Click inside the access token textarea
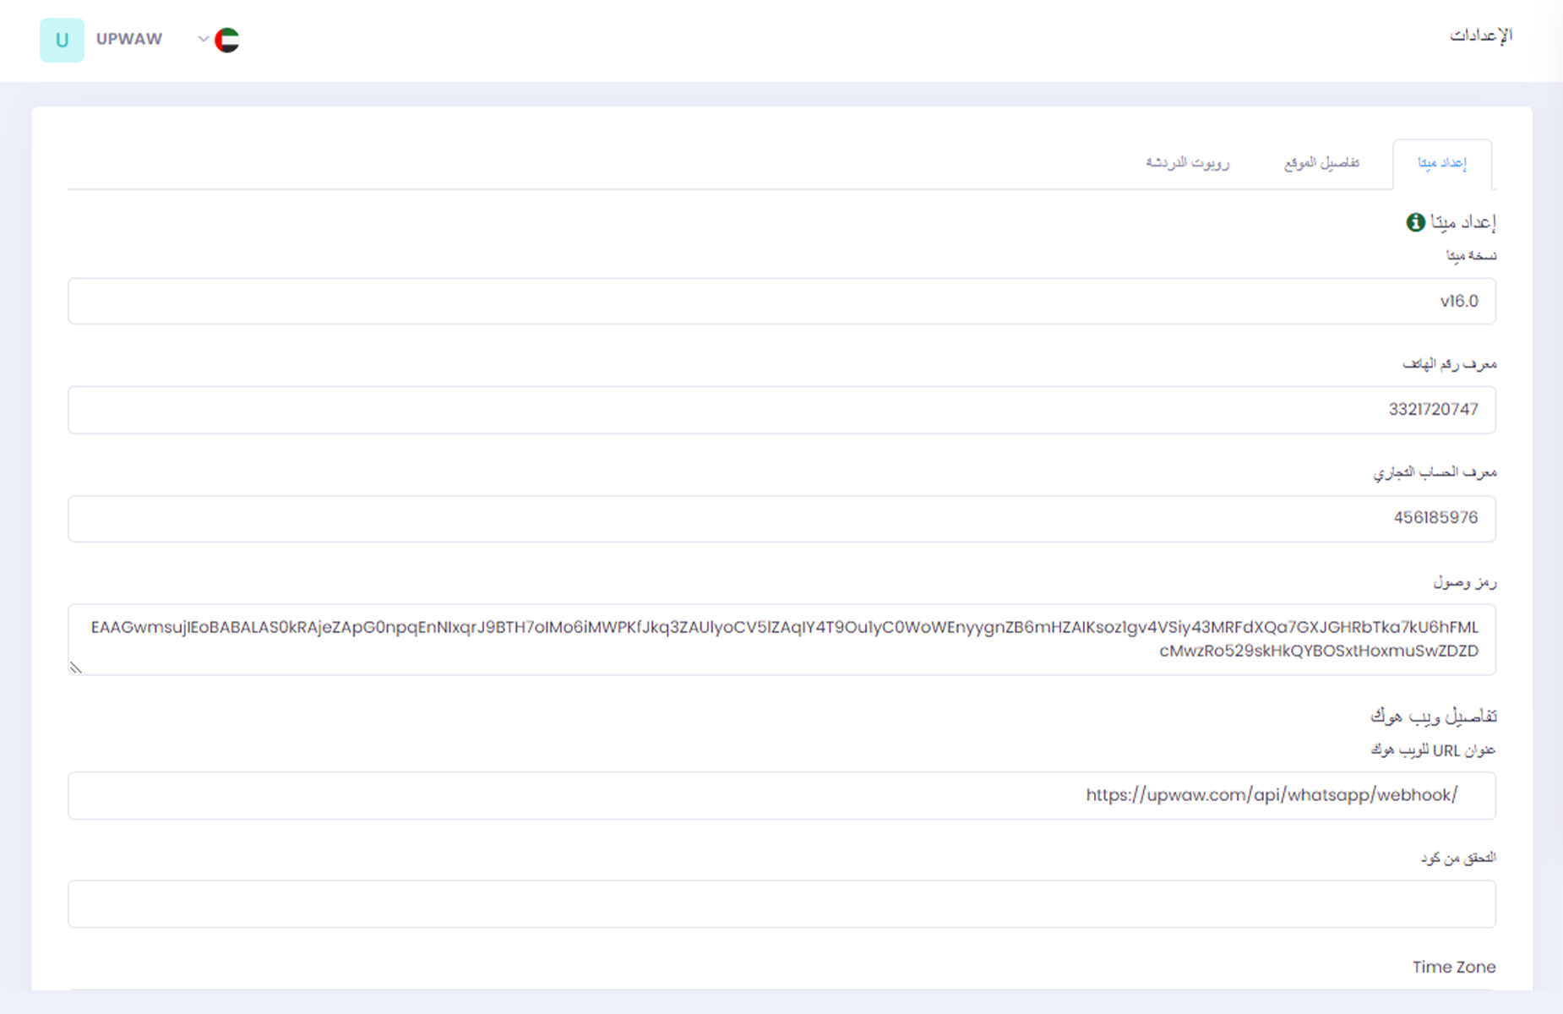1563x1014 pixels. click(x=781, y=639)
